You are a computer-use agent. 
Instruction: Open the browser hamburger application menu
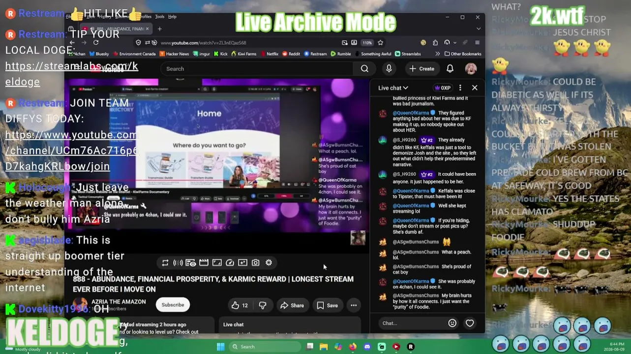point(477,43)
